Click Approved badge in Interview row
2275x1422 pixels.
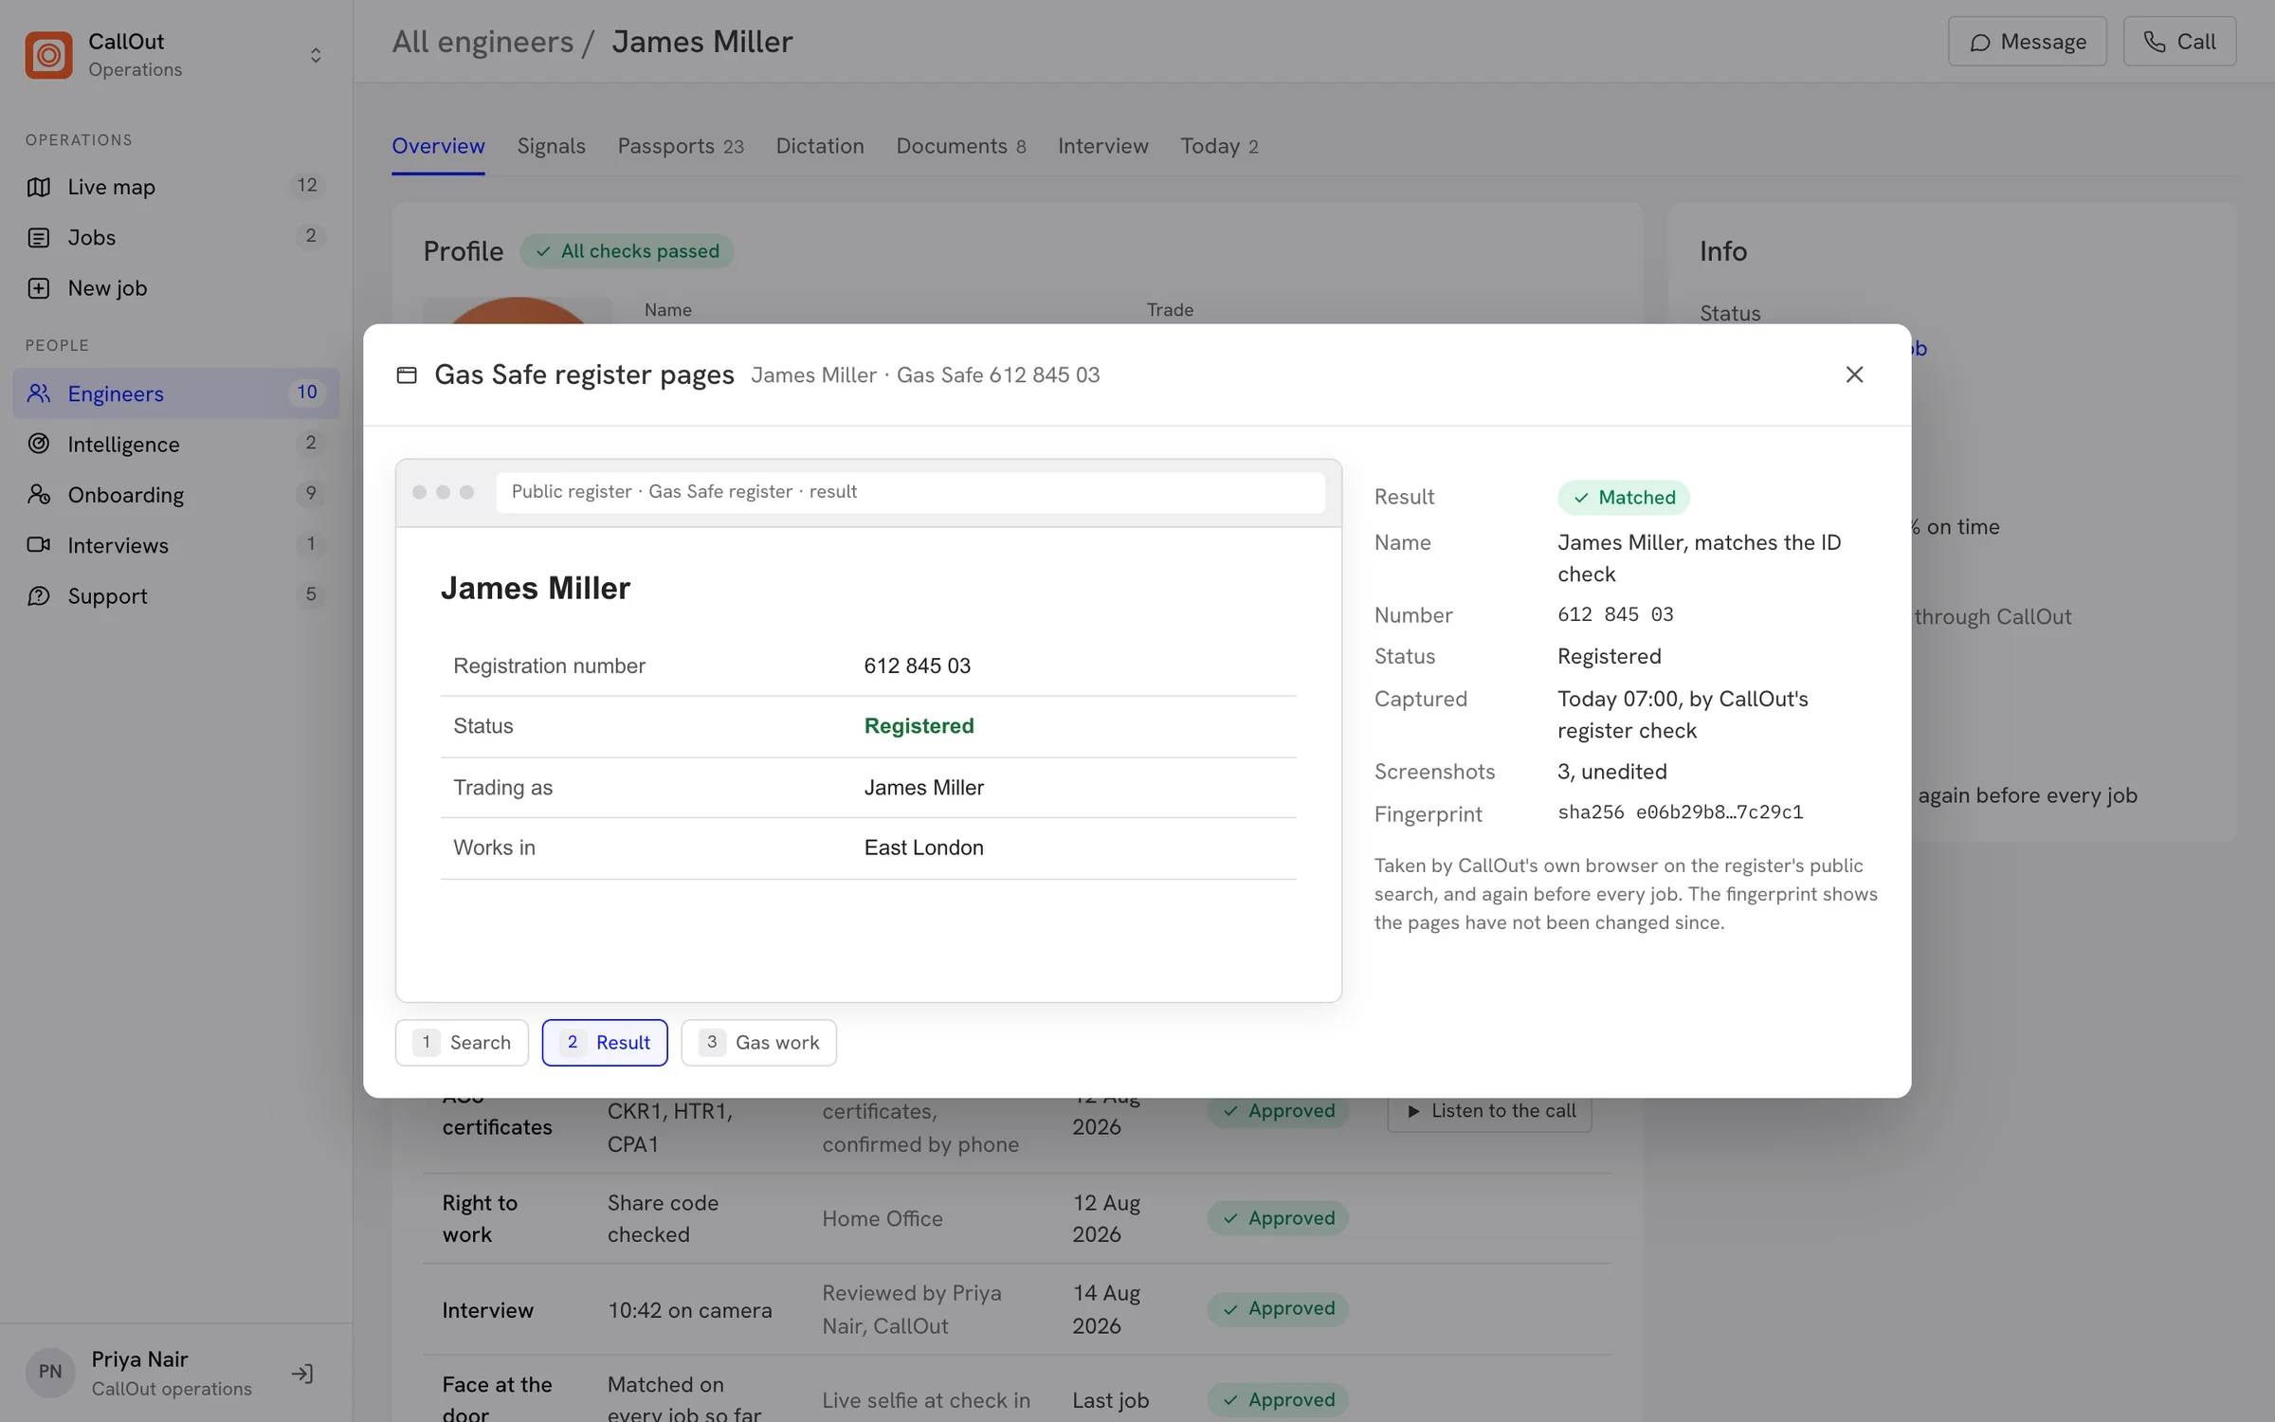click(x=1278, y=1309)
